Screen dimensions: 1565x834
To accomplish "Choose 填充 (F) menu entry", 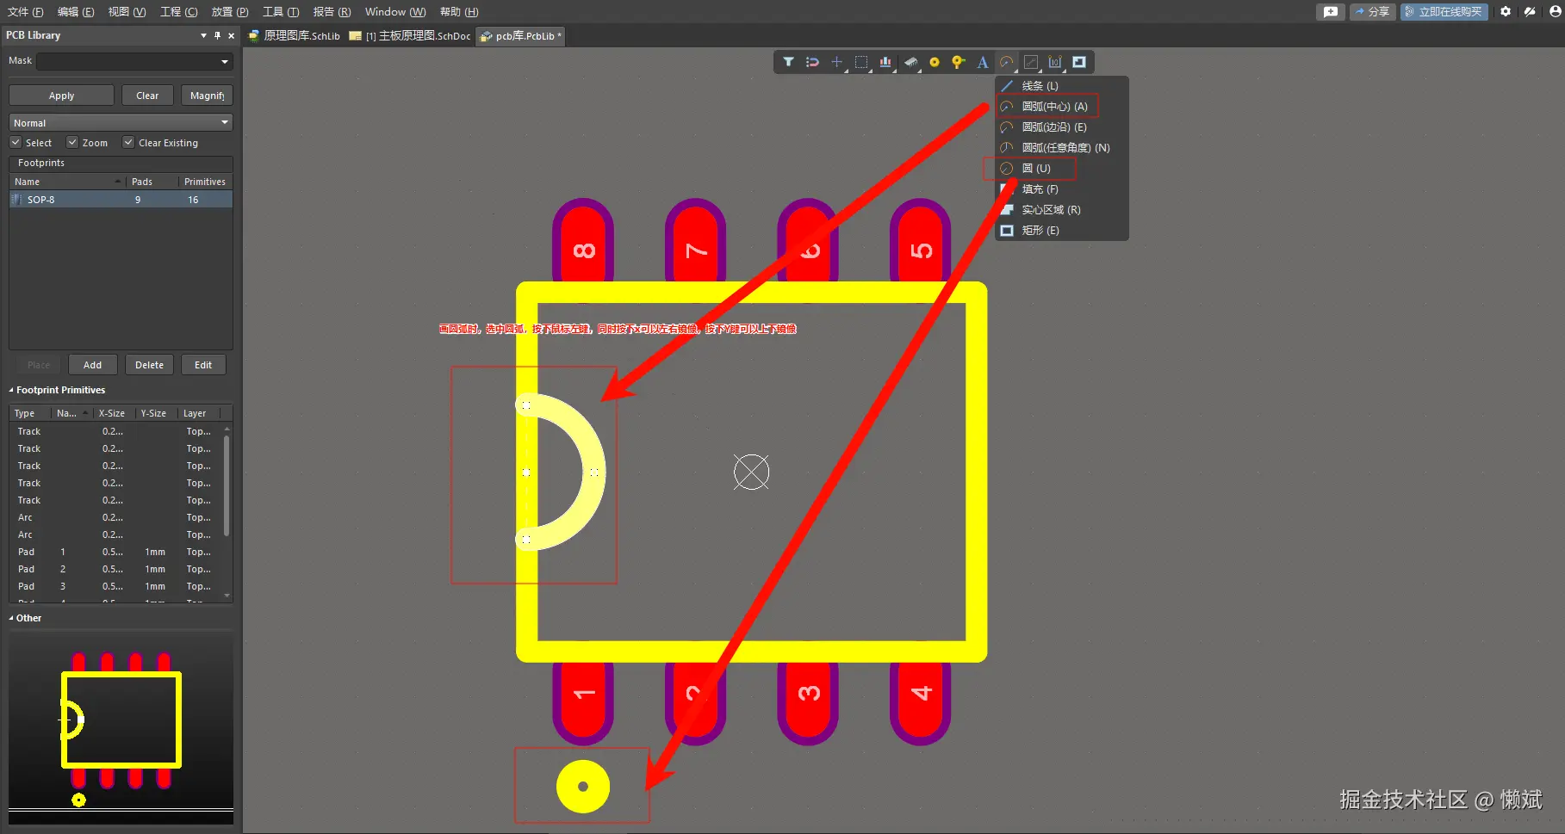I will click(1061, 189).
